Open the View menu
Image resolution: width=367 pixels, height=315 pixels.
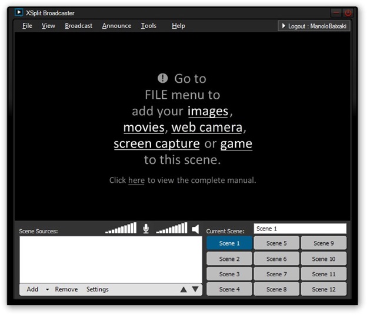point(48,26)
